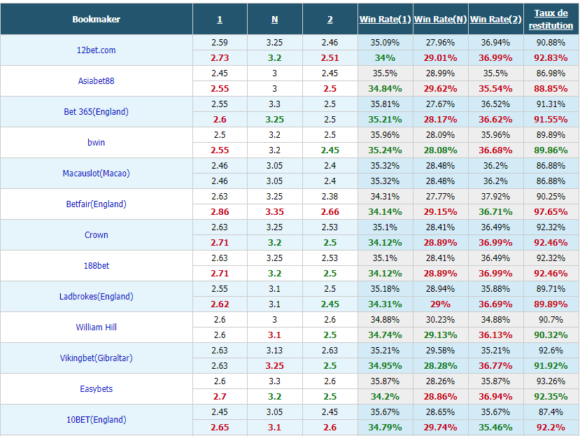Open the Vikingbet(Gibraltar) bookmaker link
580x436 pixels.
[x=96, y=358]
